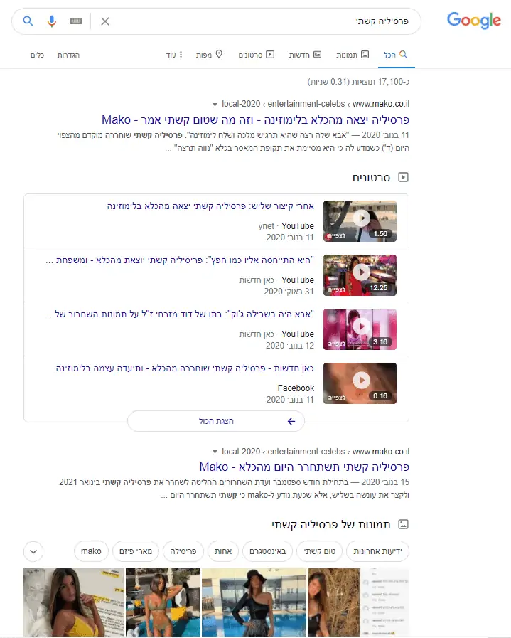
Task: Select the אחות filter chip
Action: click(x=223, y=551)
